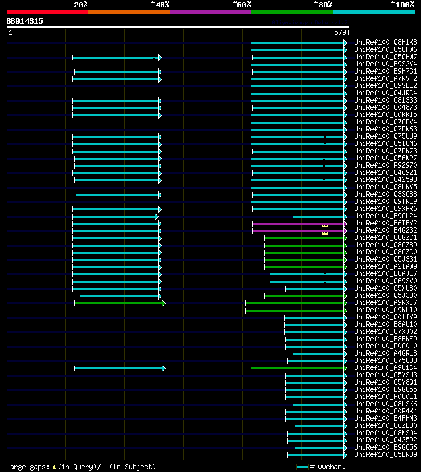Click the yellow large-gap marker in B4G232 row
Viewport: 421px width, 472px height.
point(325,233)
